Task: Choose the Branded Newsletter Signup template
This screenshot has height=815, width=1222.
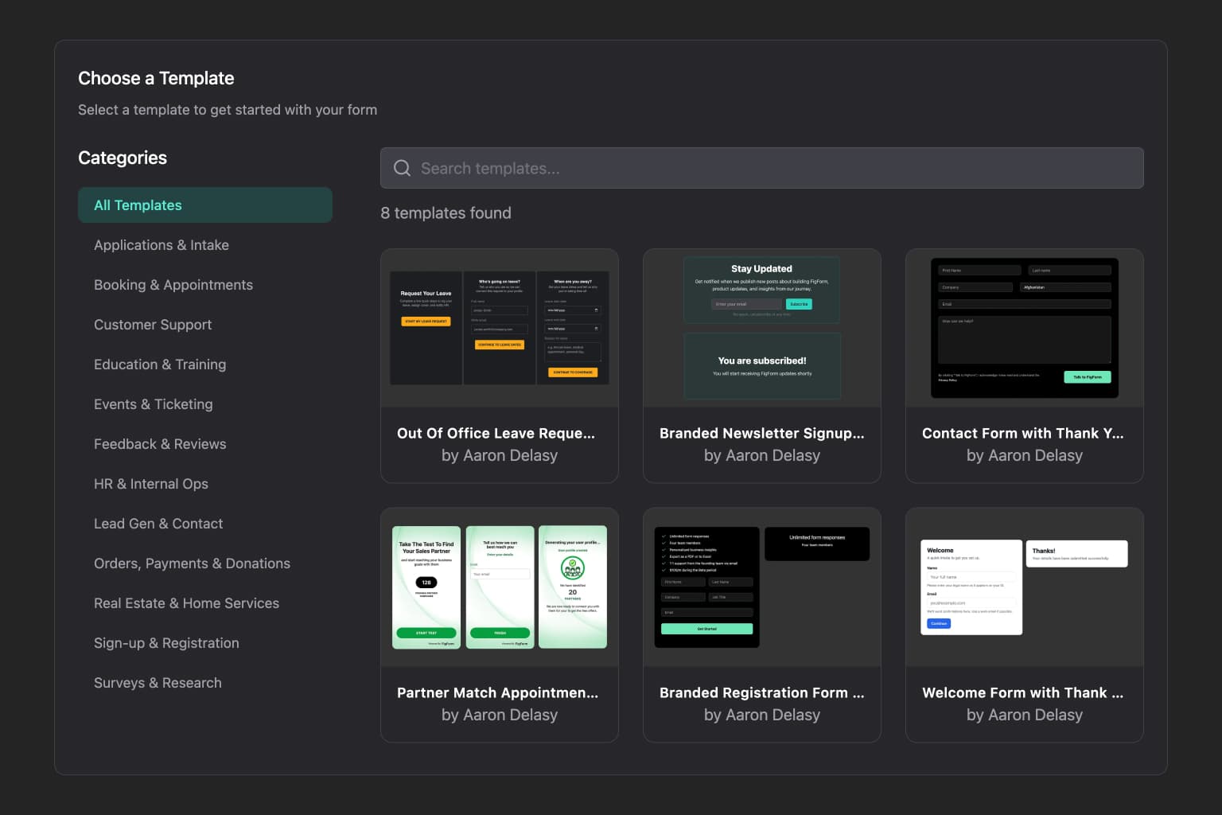Action: click(761, 365)
